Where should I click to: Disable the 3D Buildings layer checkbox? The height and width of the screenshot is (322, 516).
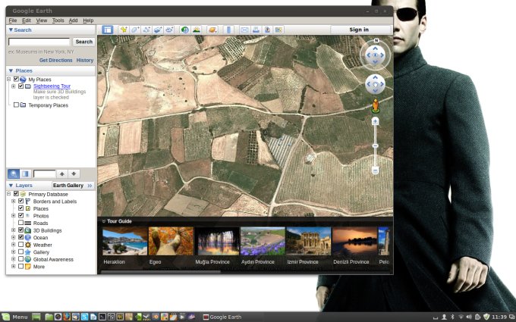tap(20, 230)
